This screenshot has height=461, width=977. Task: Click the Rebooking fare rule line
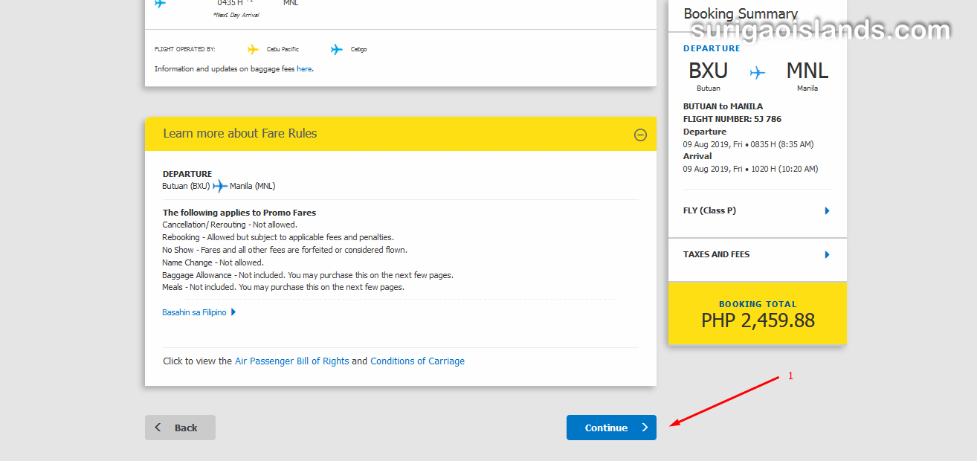coord(278,237)
